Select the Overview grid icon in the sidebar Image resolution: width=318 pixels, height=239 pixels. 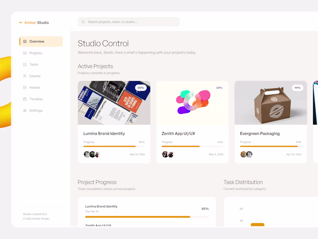(25, 41)
